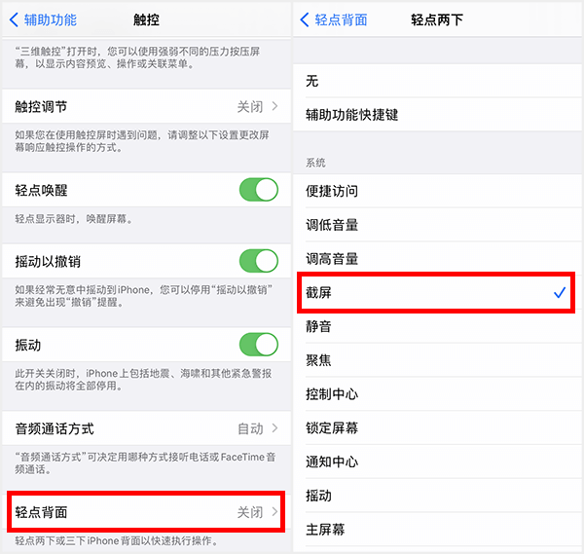Choose 调低音量 action
Viewport: 584px width, 554px height.
tap(438, 225)
